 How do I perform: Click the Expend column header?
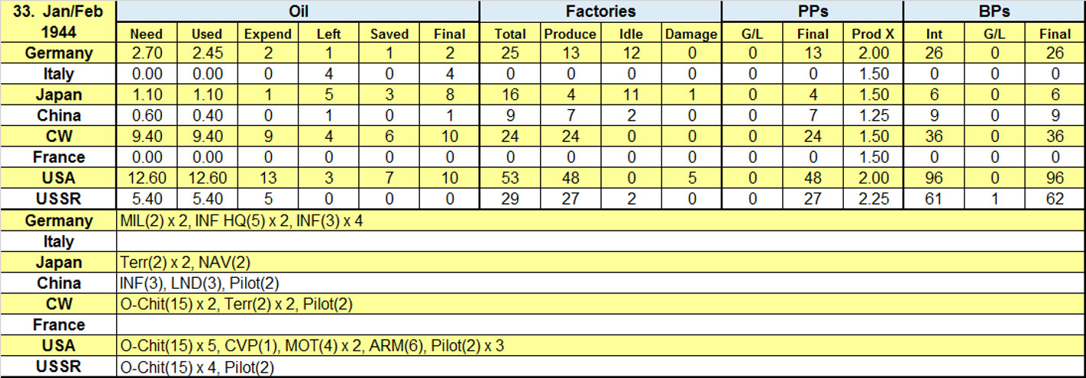(x=267, y=34)
